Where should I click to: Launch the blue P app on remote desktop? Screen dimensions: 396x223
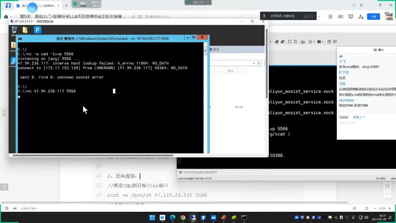pos(38,30)
